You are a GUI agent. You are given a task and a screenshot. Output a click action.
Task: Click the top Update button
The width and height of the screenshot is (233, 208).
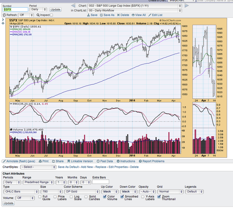(x=55, y=10)
